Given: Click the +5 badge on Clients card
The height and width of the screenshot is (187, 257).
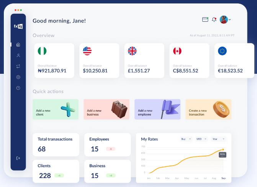Looking at the screenshot, I should tap(59, 176).
